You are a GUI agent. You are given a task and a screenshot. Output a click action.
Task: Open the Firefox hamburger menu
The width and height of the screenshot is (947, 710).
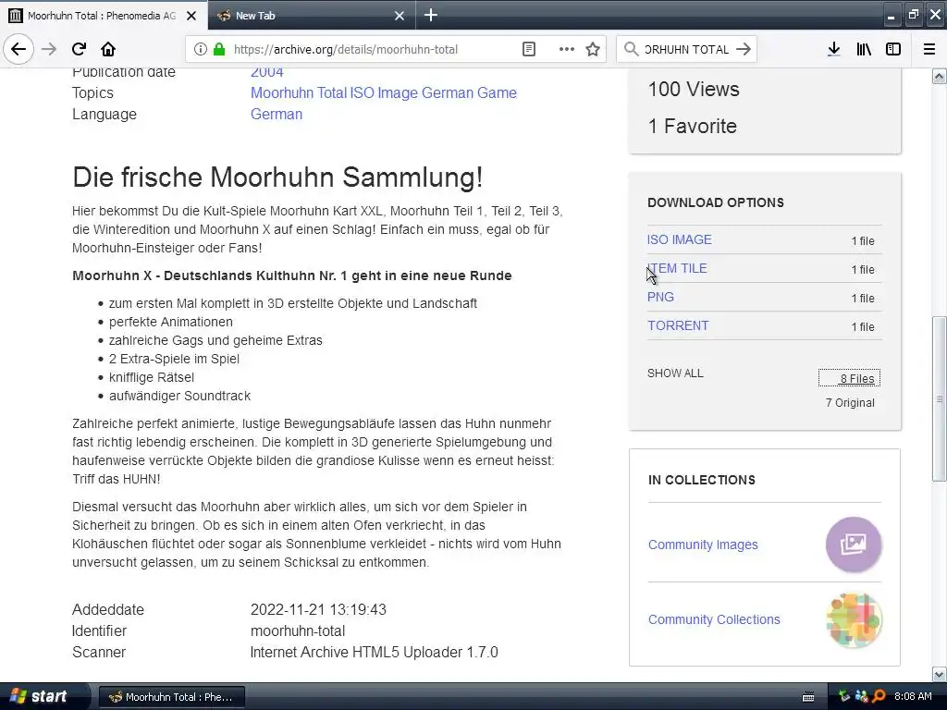click(929, 50)
